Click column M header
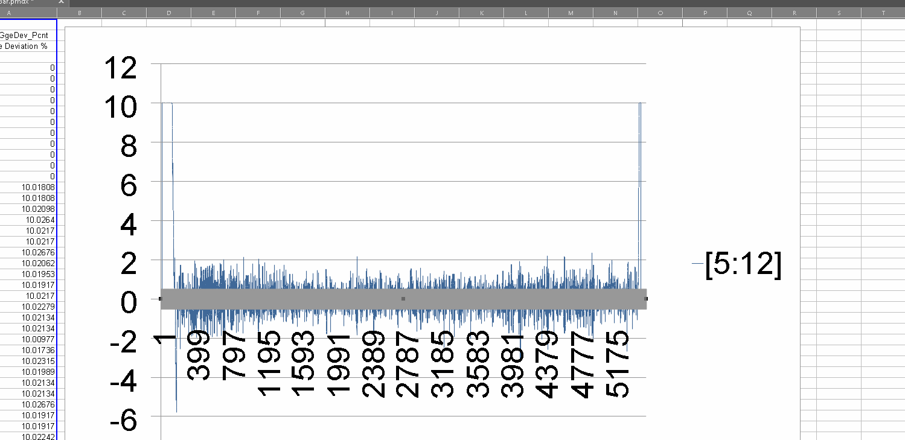 [571, 13]
